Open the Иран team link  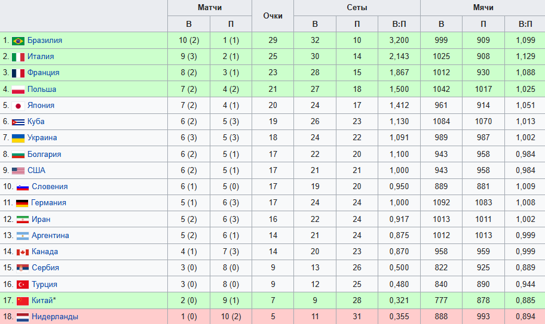(41, 220)
